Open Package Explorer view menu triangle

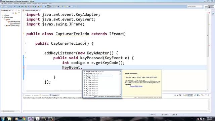tap(19, 13)
